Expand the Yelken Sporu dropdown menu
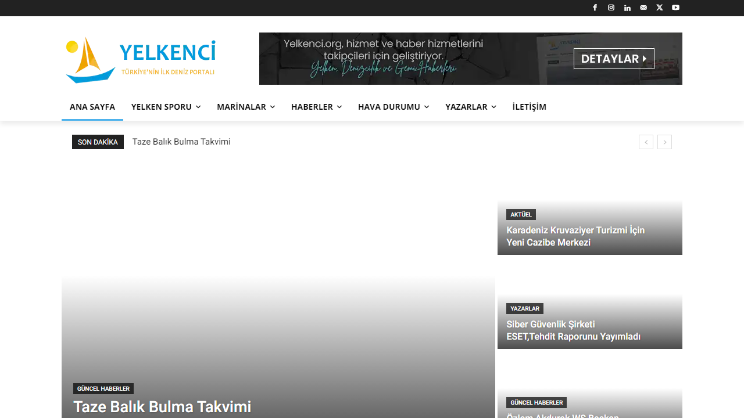The height and width of the screenshot is (418, 744). pos(166,107)
